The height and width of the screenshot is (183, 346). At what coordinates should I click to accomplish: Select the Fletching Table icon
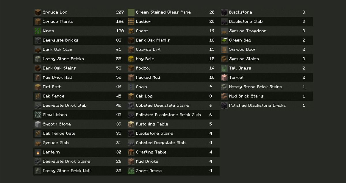[131, 124]
